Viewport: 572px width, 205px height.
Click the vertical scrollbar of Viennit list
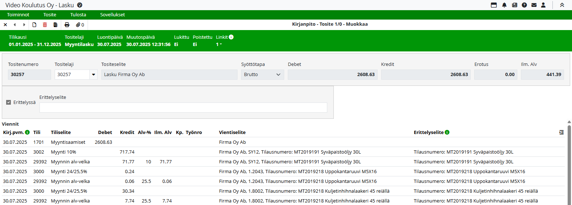tap(569, 163)
